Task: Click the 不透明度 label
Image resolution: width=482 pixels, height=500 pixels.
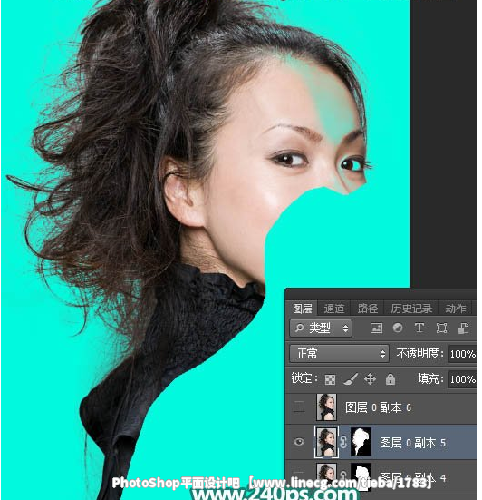Action: (420, 353)
